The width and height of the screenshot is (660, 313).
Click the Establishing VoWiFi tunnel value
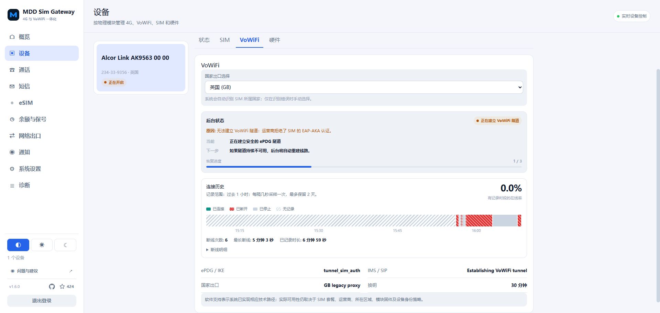tap(497, 271)
